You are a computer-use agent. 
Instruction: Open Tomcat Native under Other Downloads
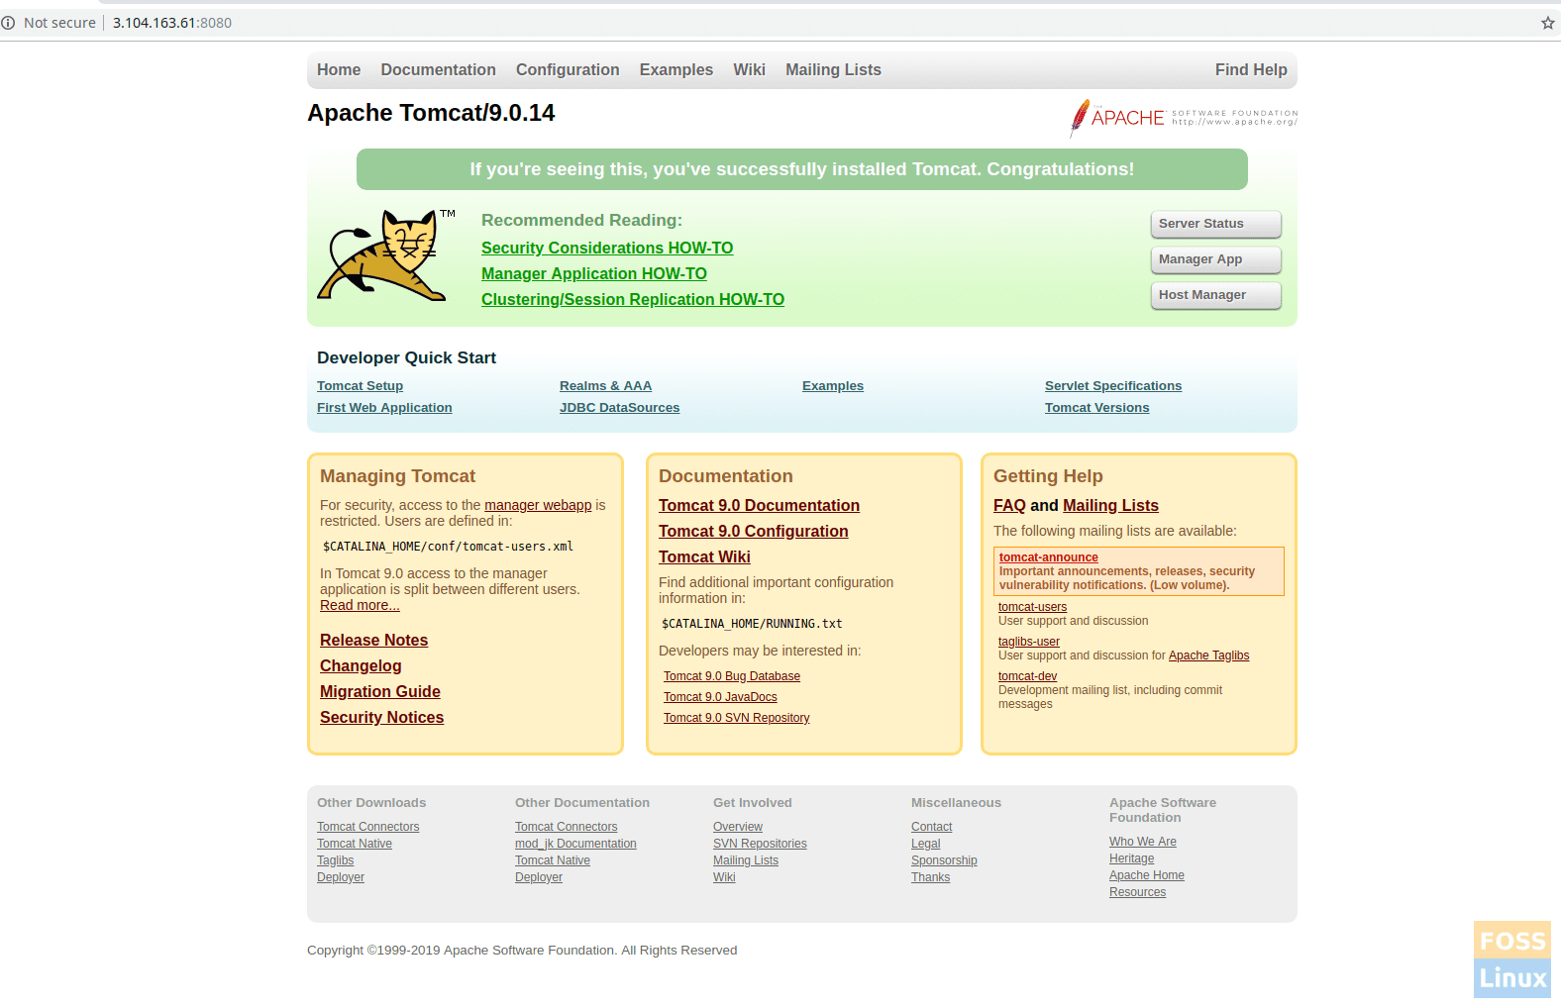pyautogui.click(x=355, y=844)
